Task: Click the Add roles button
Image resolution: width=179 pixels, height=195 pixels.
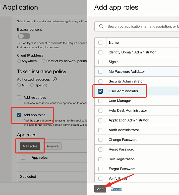Action: (x=30, y=146)
